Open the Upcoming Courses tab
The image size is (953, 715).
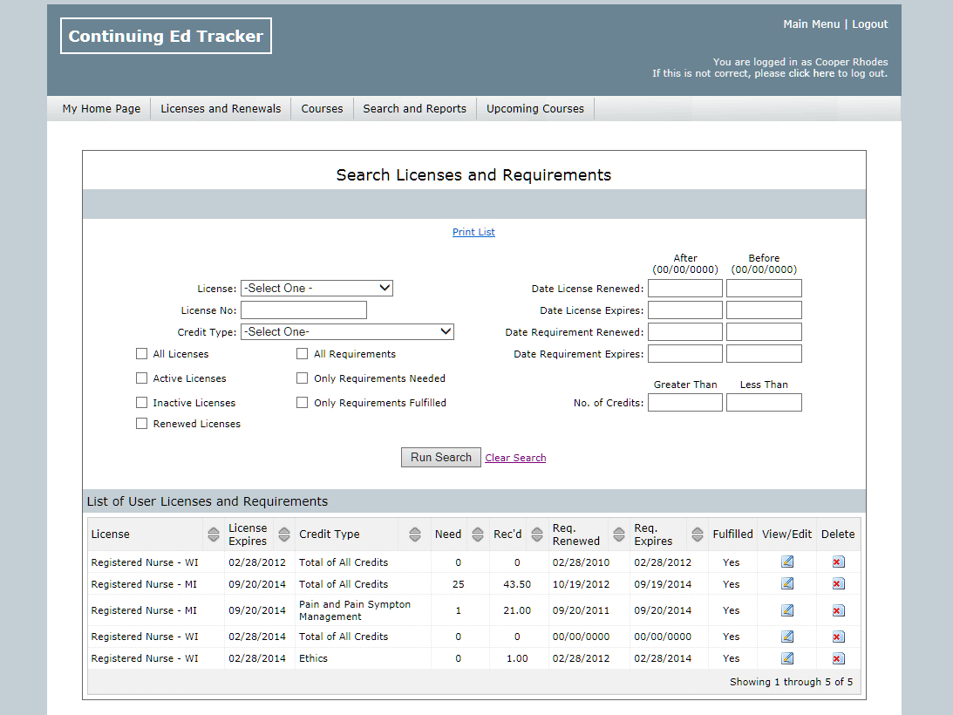[534, 109]
